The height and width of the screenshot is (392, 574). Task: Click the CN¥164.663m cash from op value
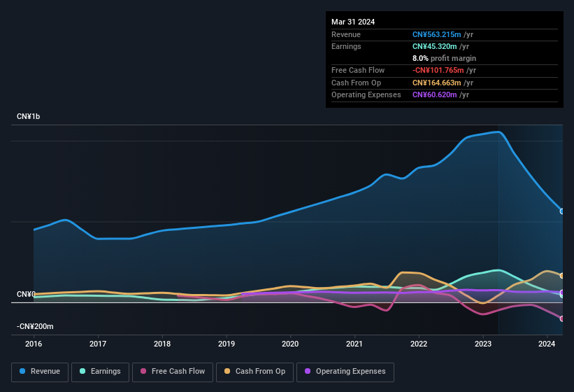[x=436, y=83]
